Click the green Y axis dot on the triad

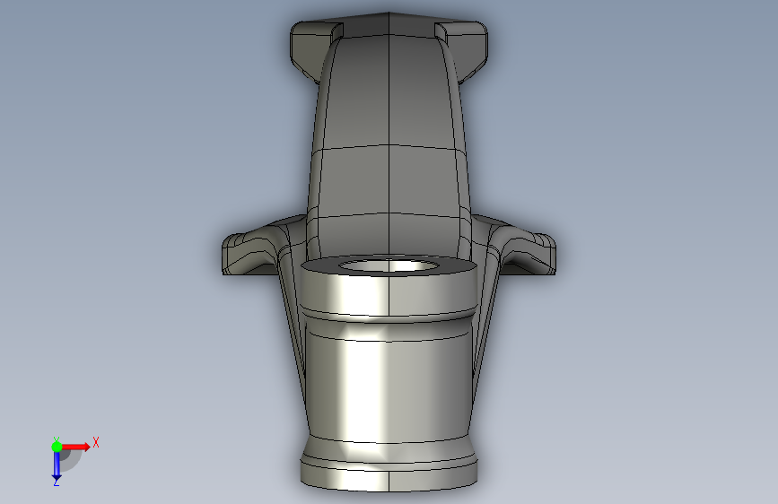pos(57,447)
